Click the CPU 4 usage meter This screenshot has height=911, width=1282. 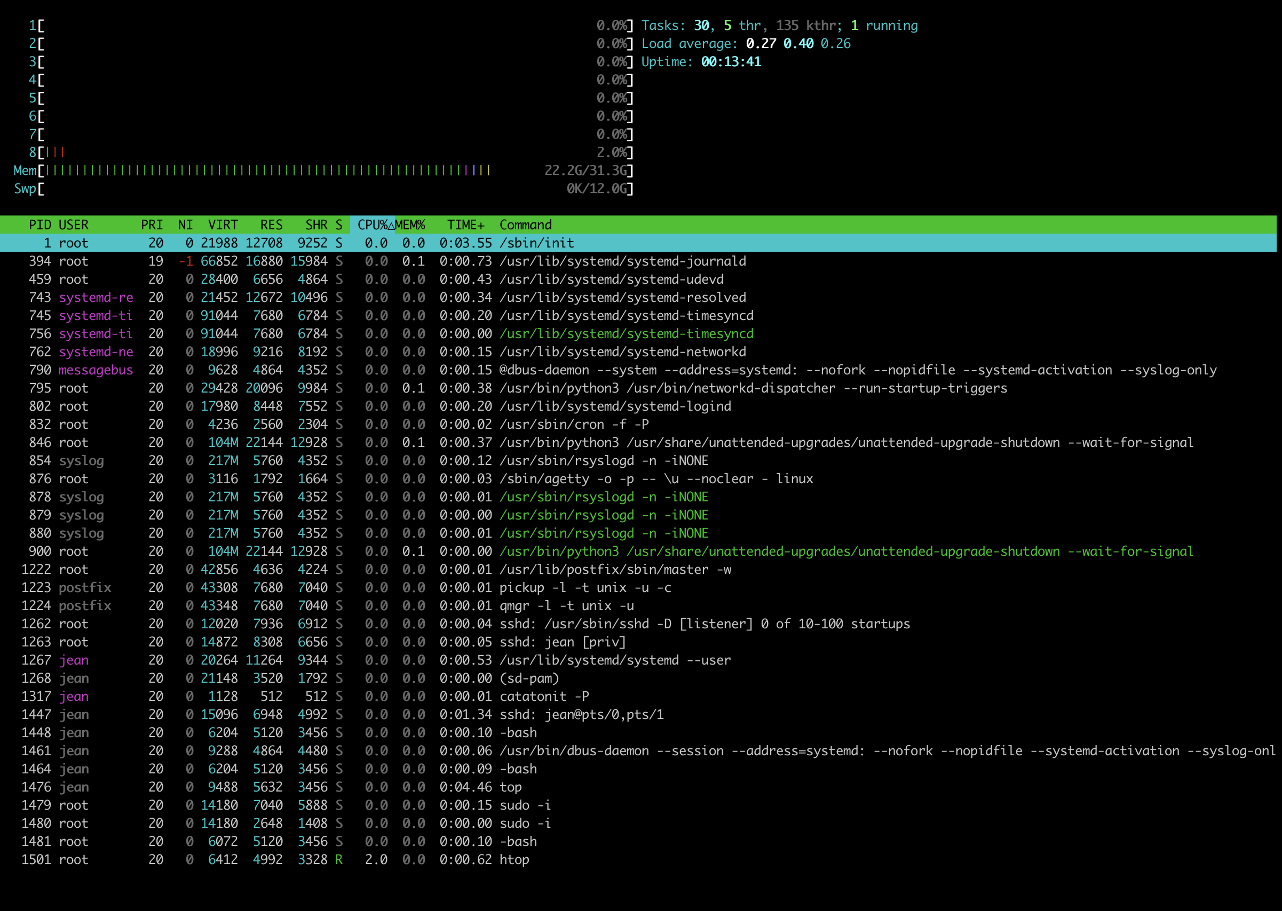331,79
